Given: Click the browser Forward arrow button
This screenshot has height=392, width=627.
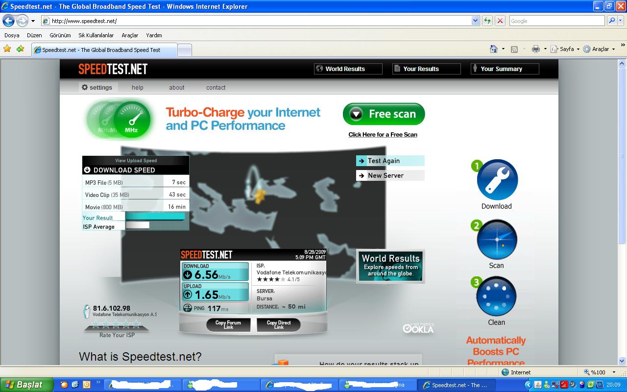Looking at the screenshot, I should [x=23, y=21].
